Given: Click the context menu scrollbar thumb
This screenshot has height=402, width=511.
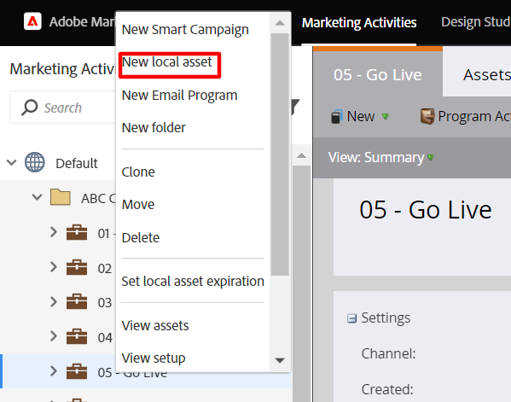Looking at the screenshot, I should click(280, 154).
